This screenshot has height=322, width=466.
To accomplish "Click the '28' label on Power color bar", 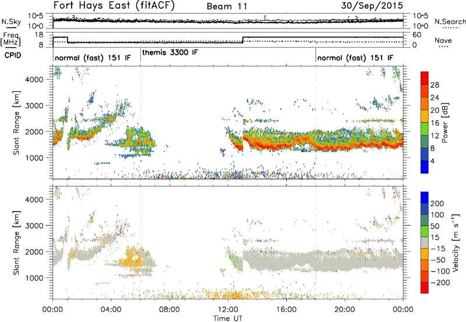I will coord(435,85).
